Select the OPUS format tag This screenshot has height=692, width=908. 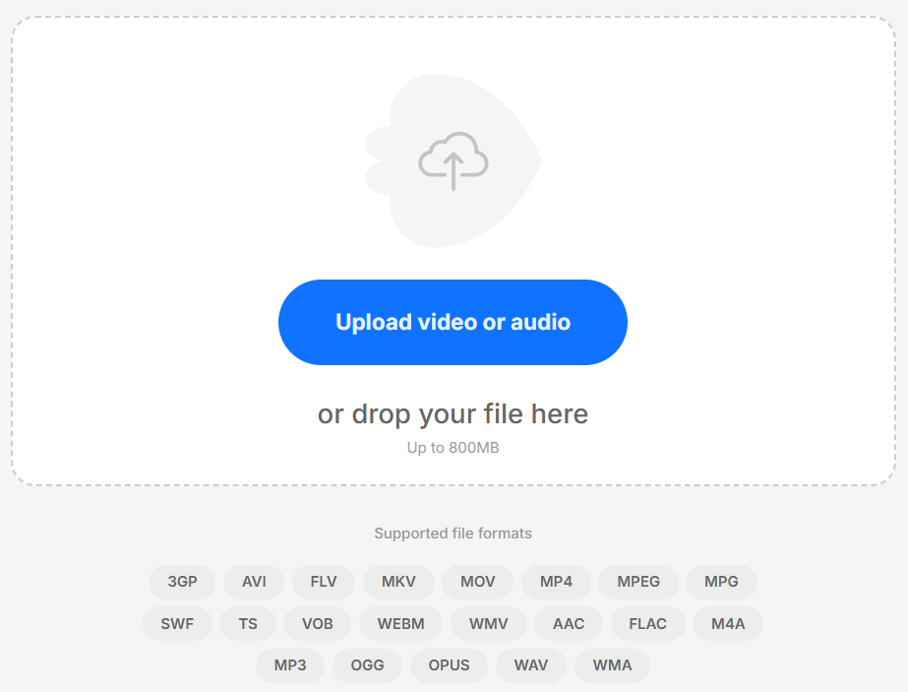pyautogui.click(x=449, y=665)
